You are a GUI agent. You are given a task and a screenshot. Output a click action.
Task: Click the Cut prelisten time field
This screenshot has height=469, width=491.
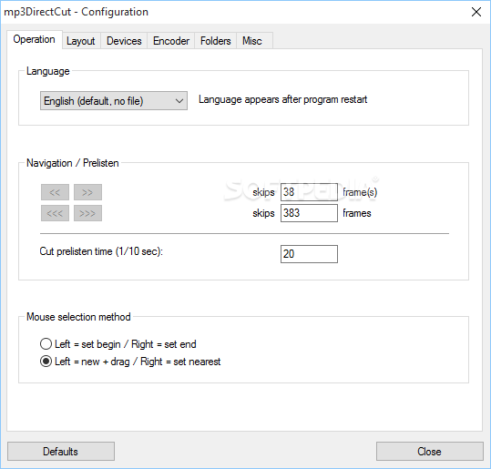point(309,254)
